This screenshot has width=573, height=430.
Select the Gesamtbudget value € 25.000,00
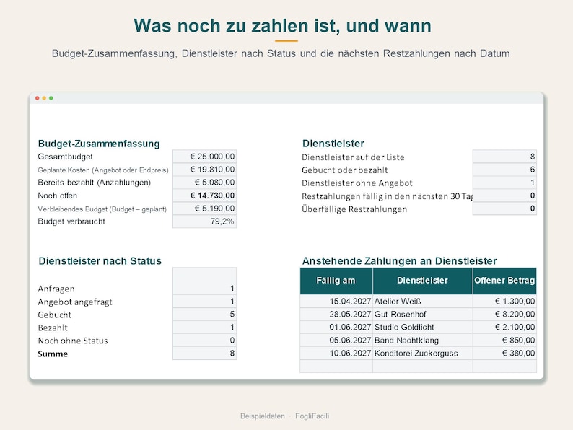(x=205, y=157)
